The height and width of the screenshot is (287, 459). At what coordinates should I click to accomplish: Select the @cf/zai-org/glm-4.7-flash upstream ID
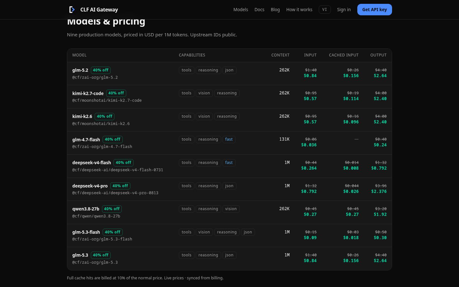pyautogui.click(x=102, y=147)
